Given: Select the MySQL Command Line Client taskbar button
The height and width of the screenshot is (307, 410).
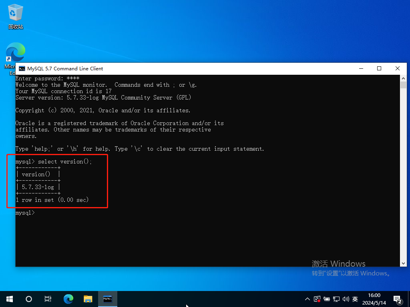Looking at the screenshot, I should click(x=108, y=299).
